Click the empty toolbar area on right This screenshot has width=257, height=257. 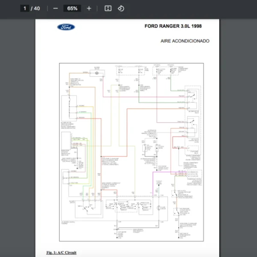tap(193, 8)
